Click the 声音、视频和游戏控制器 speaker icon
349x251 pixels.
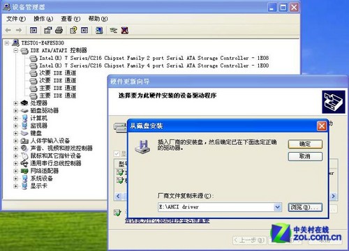point(24,148)
